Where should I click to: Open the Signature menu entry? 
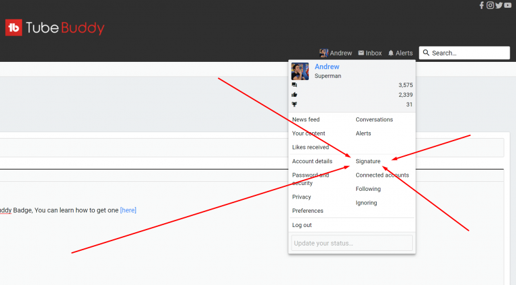tap(368, 161)
